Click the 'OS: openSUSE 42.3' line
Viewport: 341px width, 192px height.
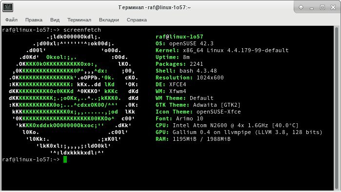coord(184,43)
